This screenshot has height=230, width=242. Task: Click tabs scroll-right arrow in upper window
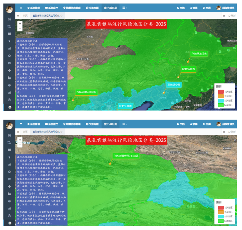click(224, 16)
